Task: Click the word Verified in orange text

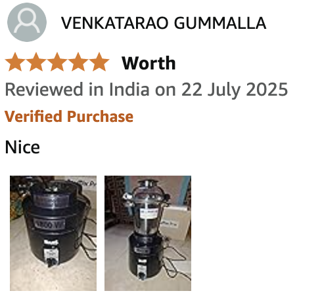Action: [x=34, y=116]
